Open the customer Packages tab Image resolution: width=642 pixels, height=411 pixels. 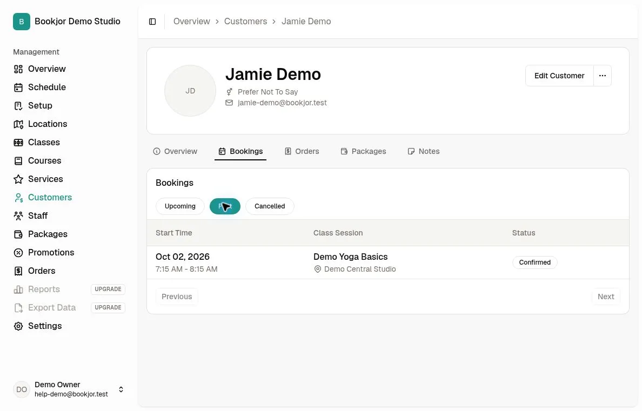click(363, 151)
